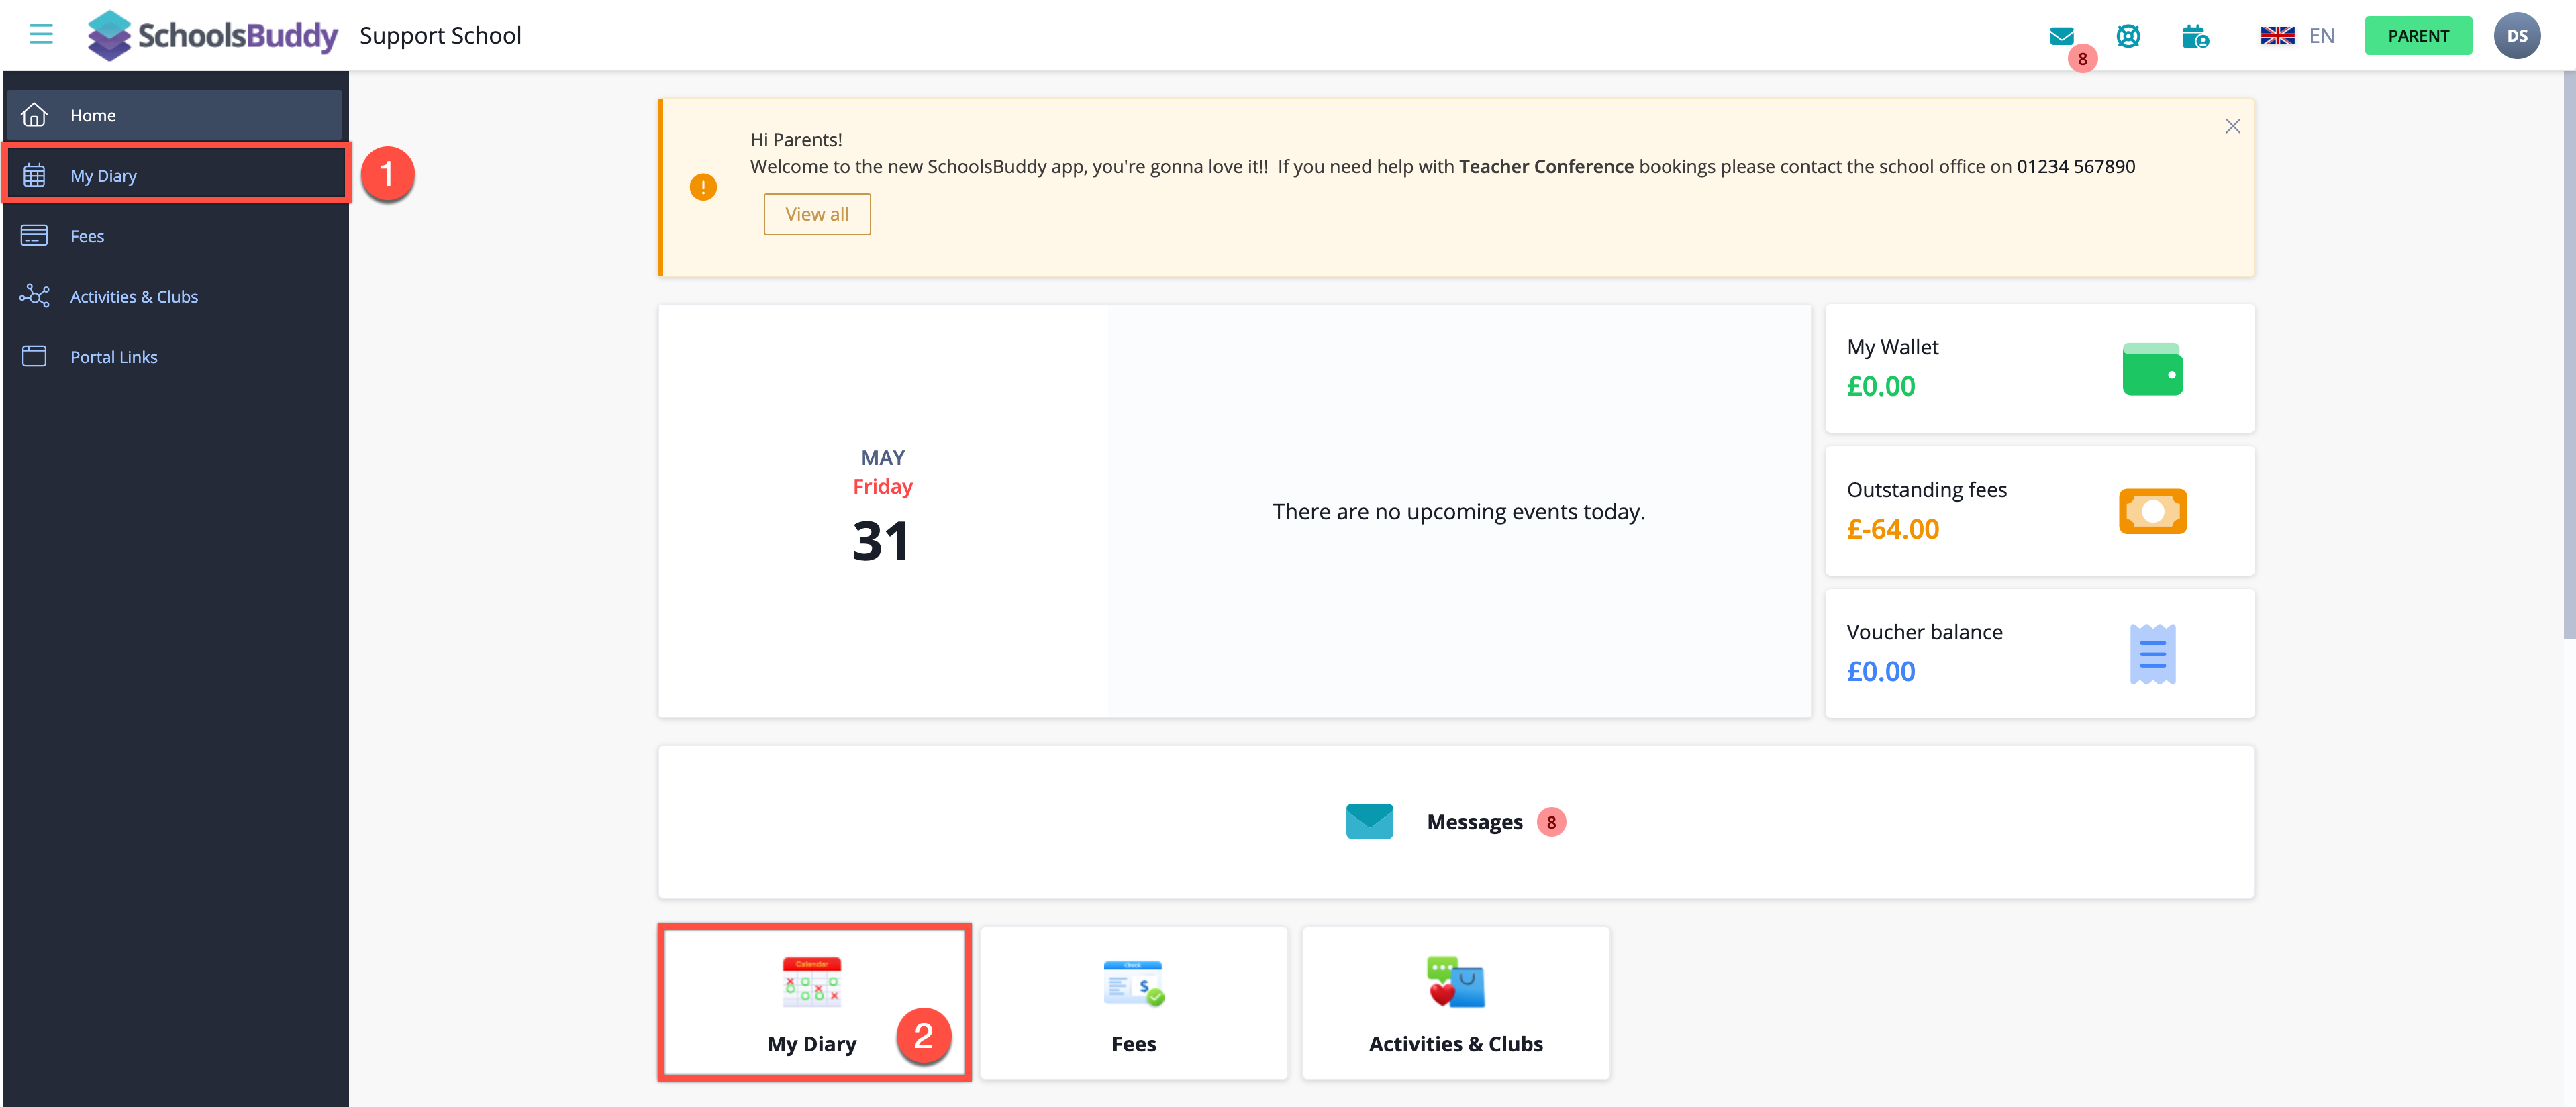Screen dimensions: 2576x1107
Task: Open the Activities & Clubs tile
Action: coord(1455,1003)
